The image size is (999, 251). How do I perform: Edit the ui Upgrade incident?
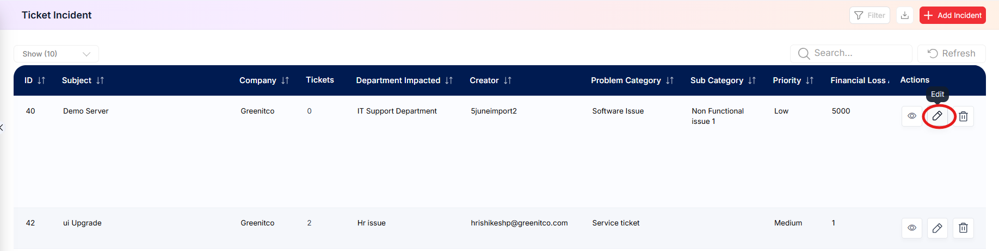(x=938, y=228)
